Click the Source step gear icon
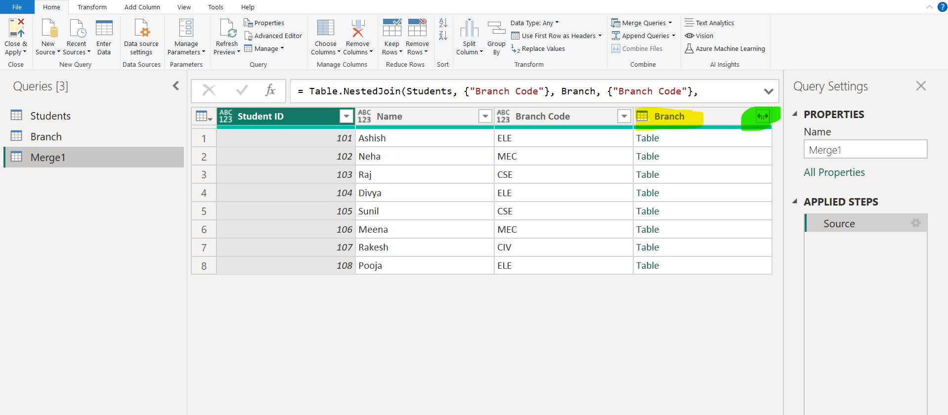This screenshot has width=948, height=415. tap(916, 223)
